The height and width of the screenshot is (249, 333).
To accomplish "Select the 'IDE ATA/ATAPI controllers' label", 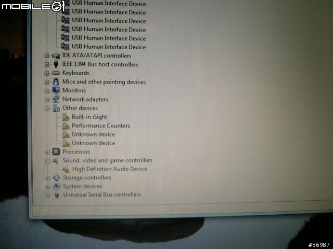I will (97, 56).
